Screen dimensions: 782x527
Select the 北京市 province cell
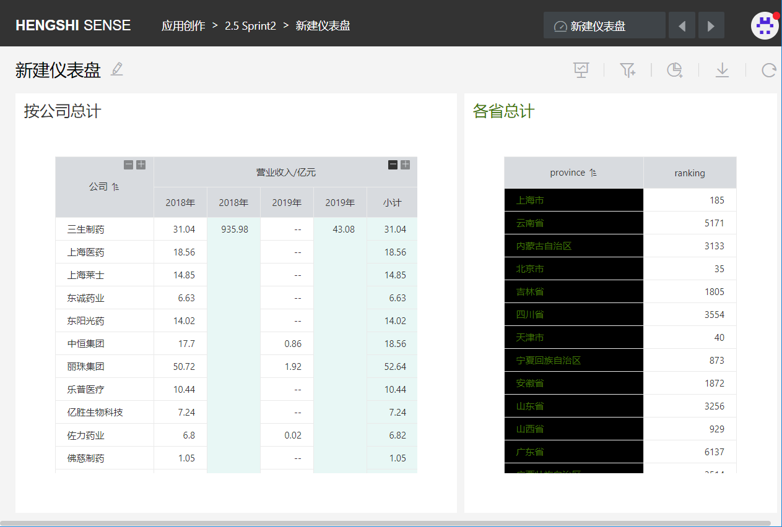click(x=574, y=268)
